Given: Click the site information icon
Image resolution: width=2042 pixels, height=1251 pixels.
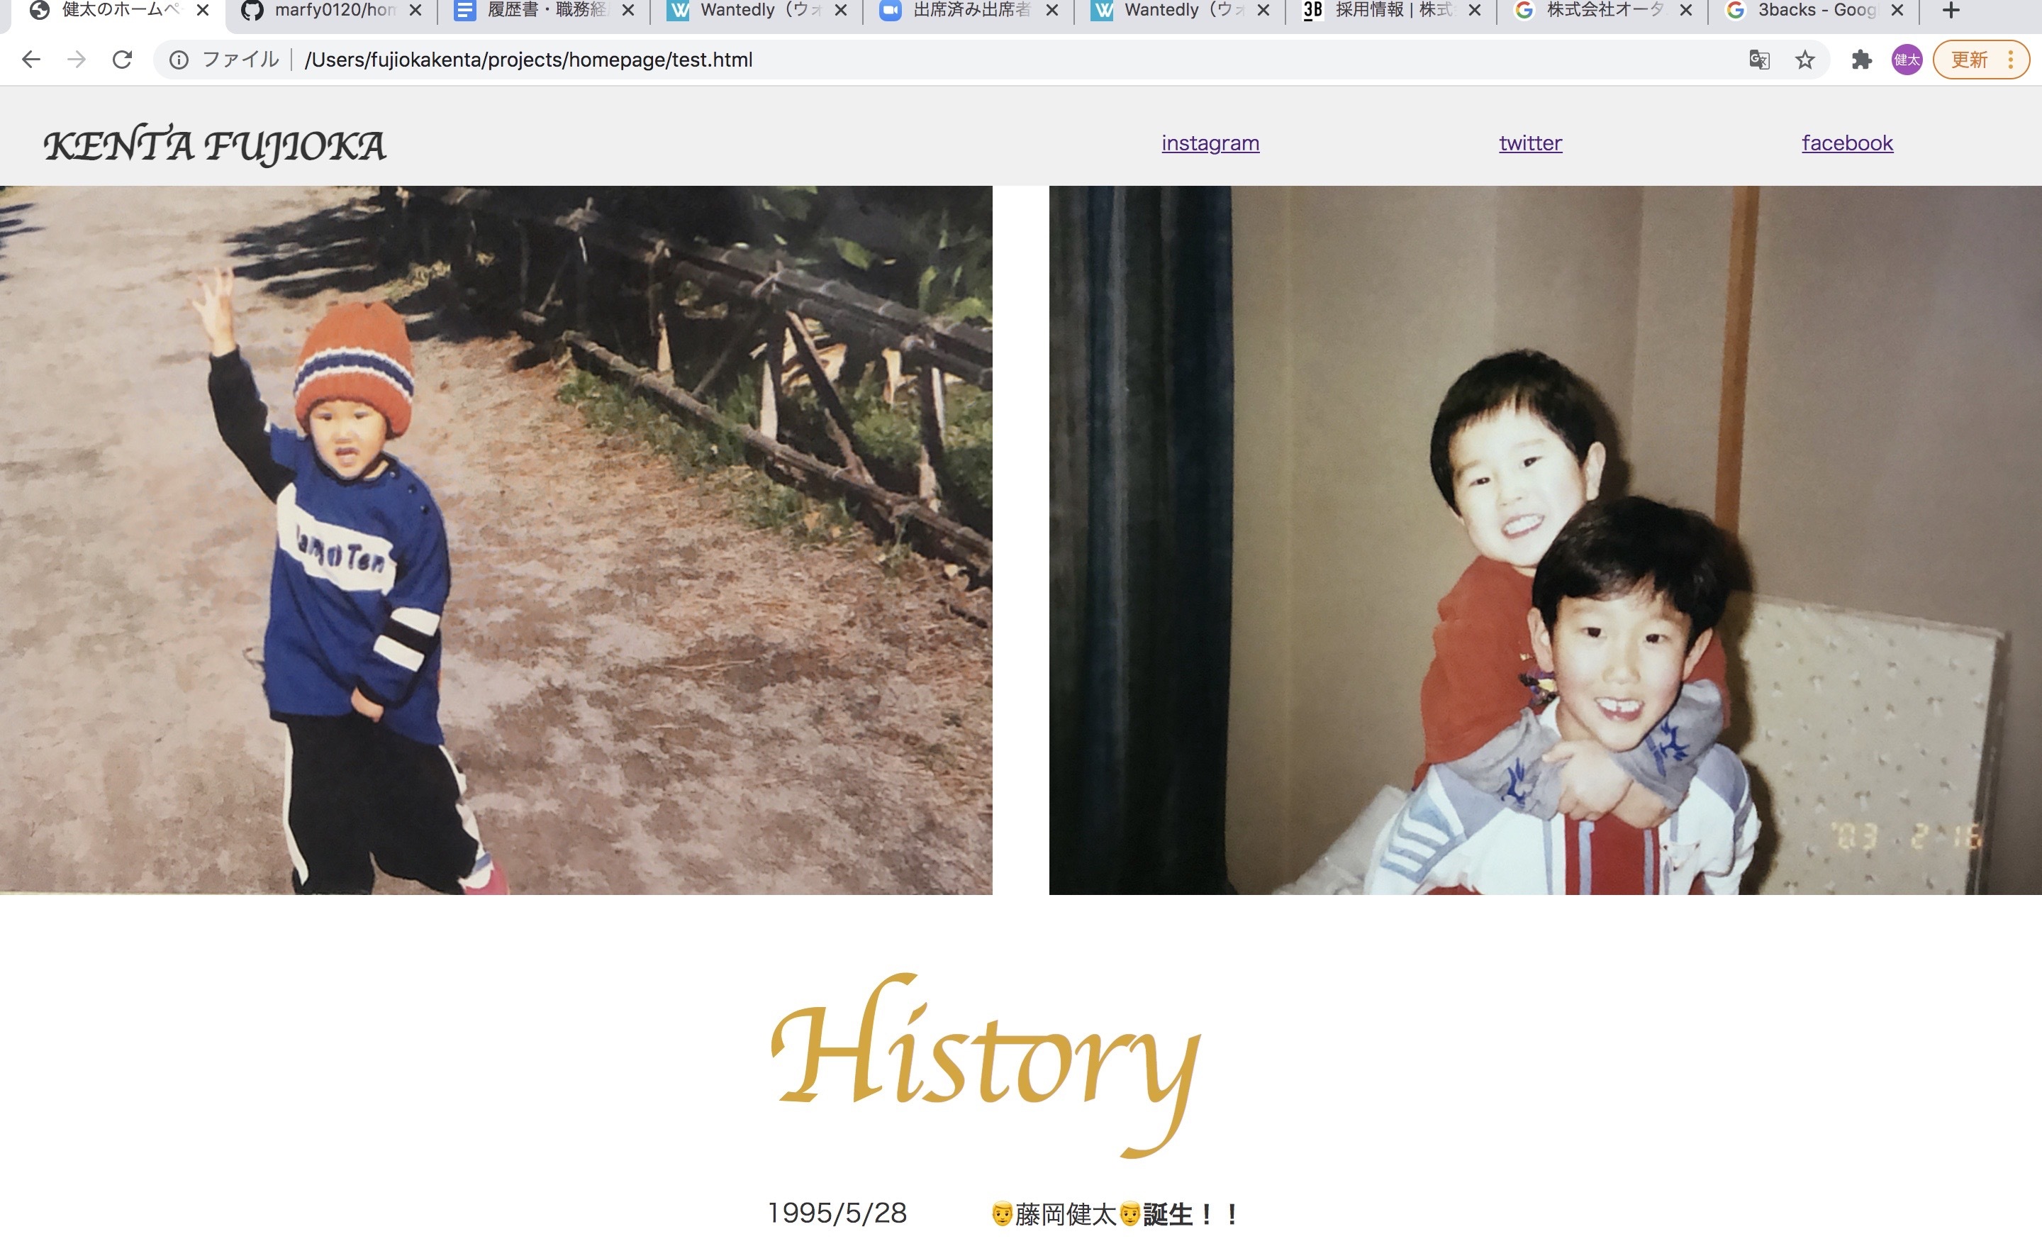Looking at the screenshot, I should (178, 60).
